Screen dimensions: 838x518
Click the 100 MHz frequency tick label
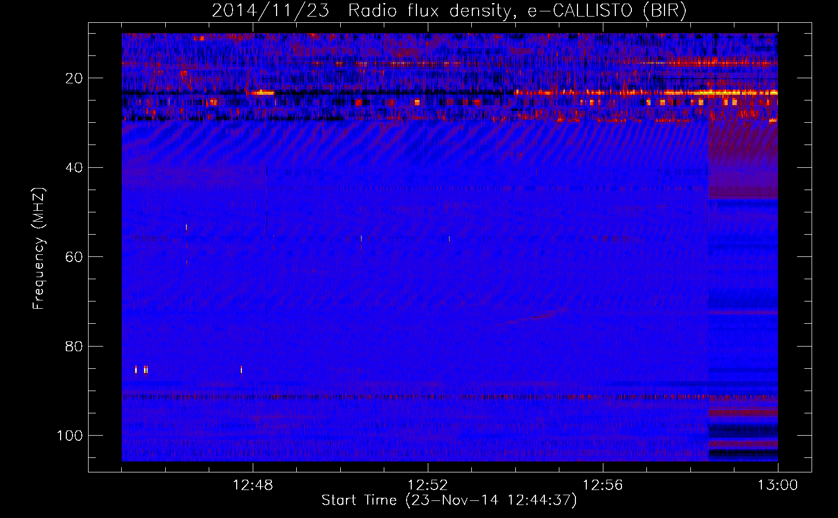pyautogui.click(x=70, y=436)
